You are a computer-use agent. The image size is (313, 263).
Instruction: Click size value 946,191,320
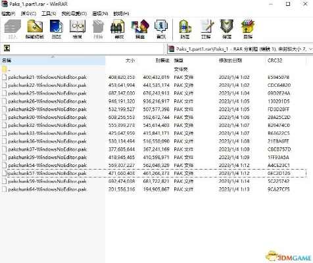122,101
